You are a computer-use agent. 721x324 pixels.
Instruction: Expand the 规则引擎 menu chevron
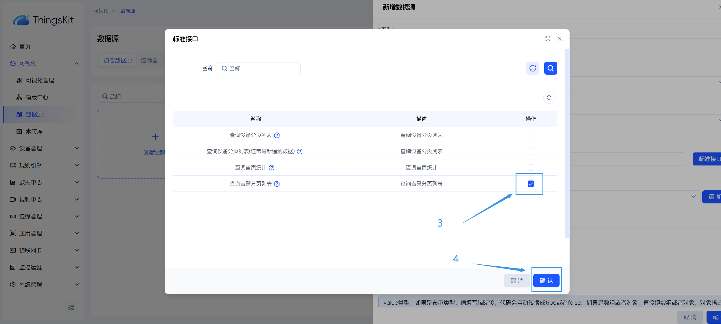click(77, 165)
